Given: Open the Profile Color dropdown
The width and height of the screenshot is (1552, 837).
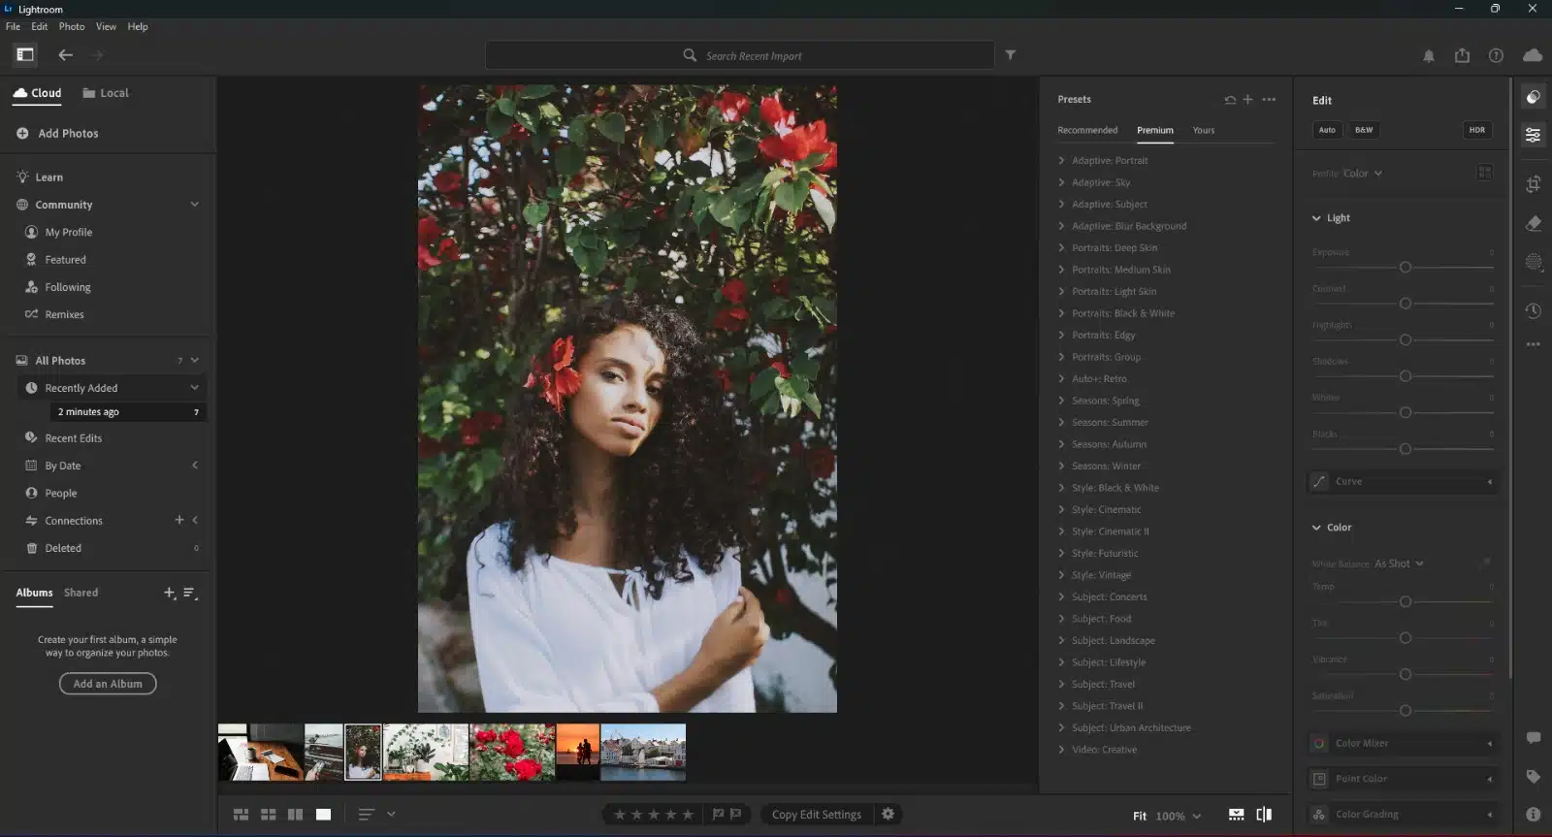Looking at the screenshot, I should [1363, 174].
